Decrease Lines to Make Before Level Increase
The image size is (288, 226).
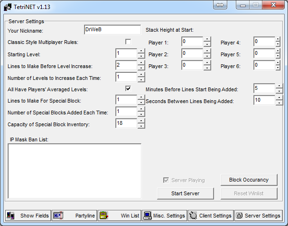(141, 68)
